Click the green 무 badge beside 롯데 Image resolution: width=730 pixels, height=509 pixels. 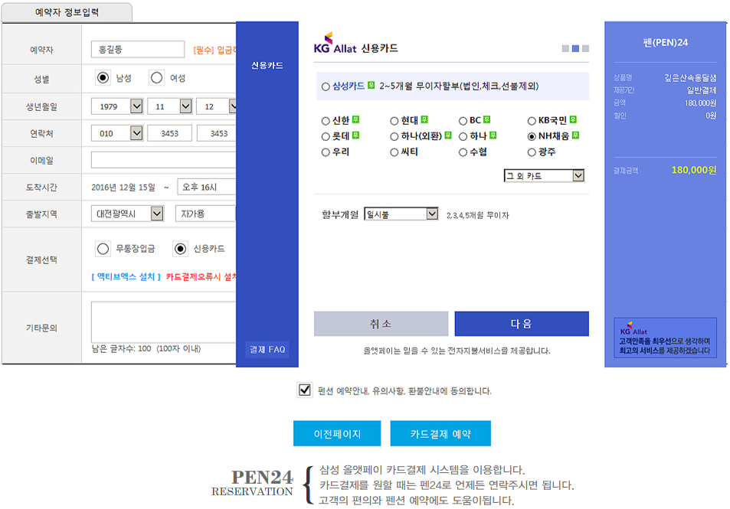[x=355, y=135]
